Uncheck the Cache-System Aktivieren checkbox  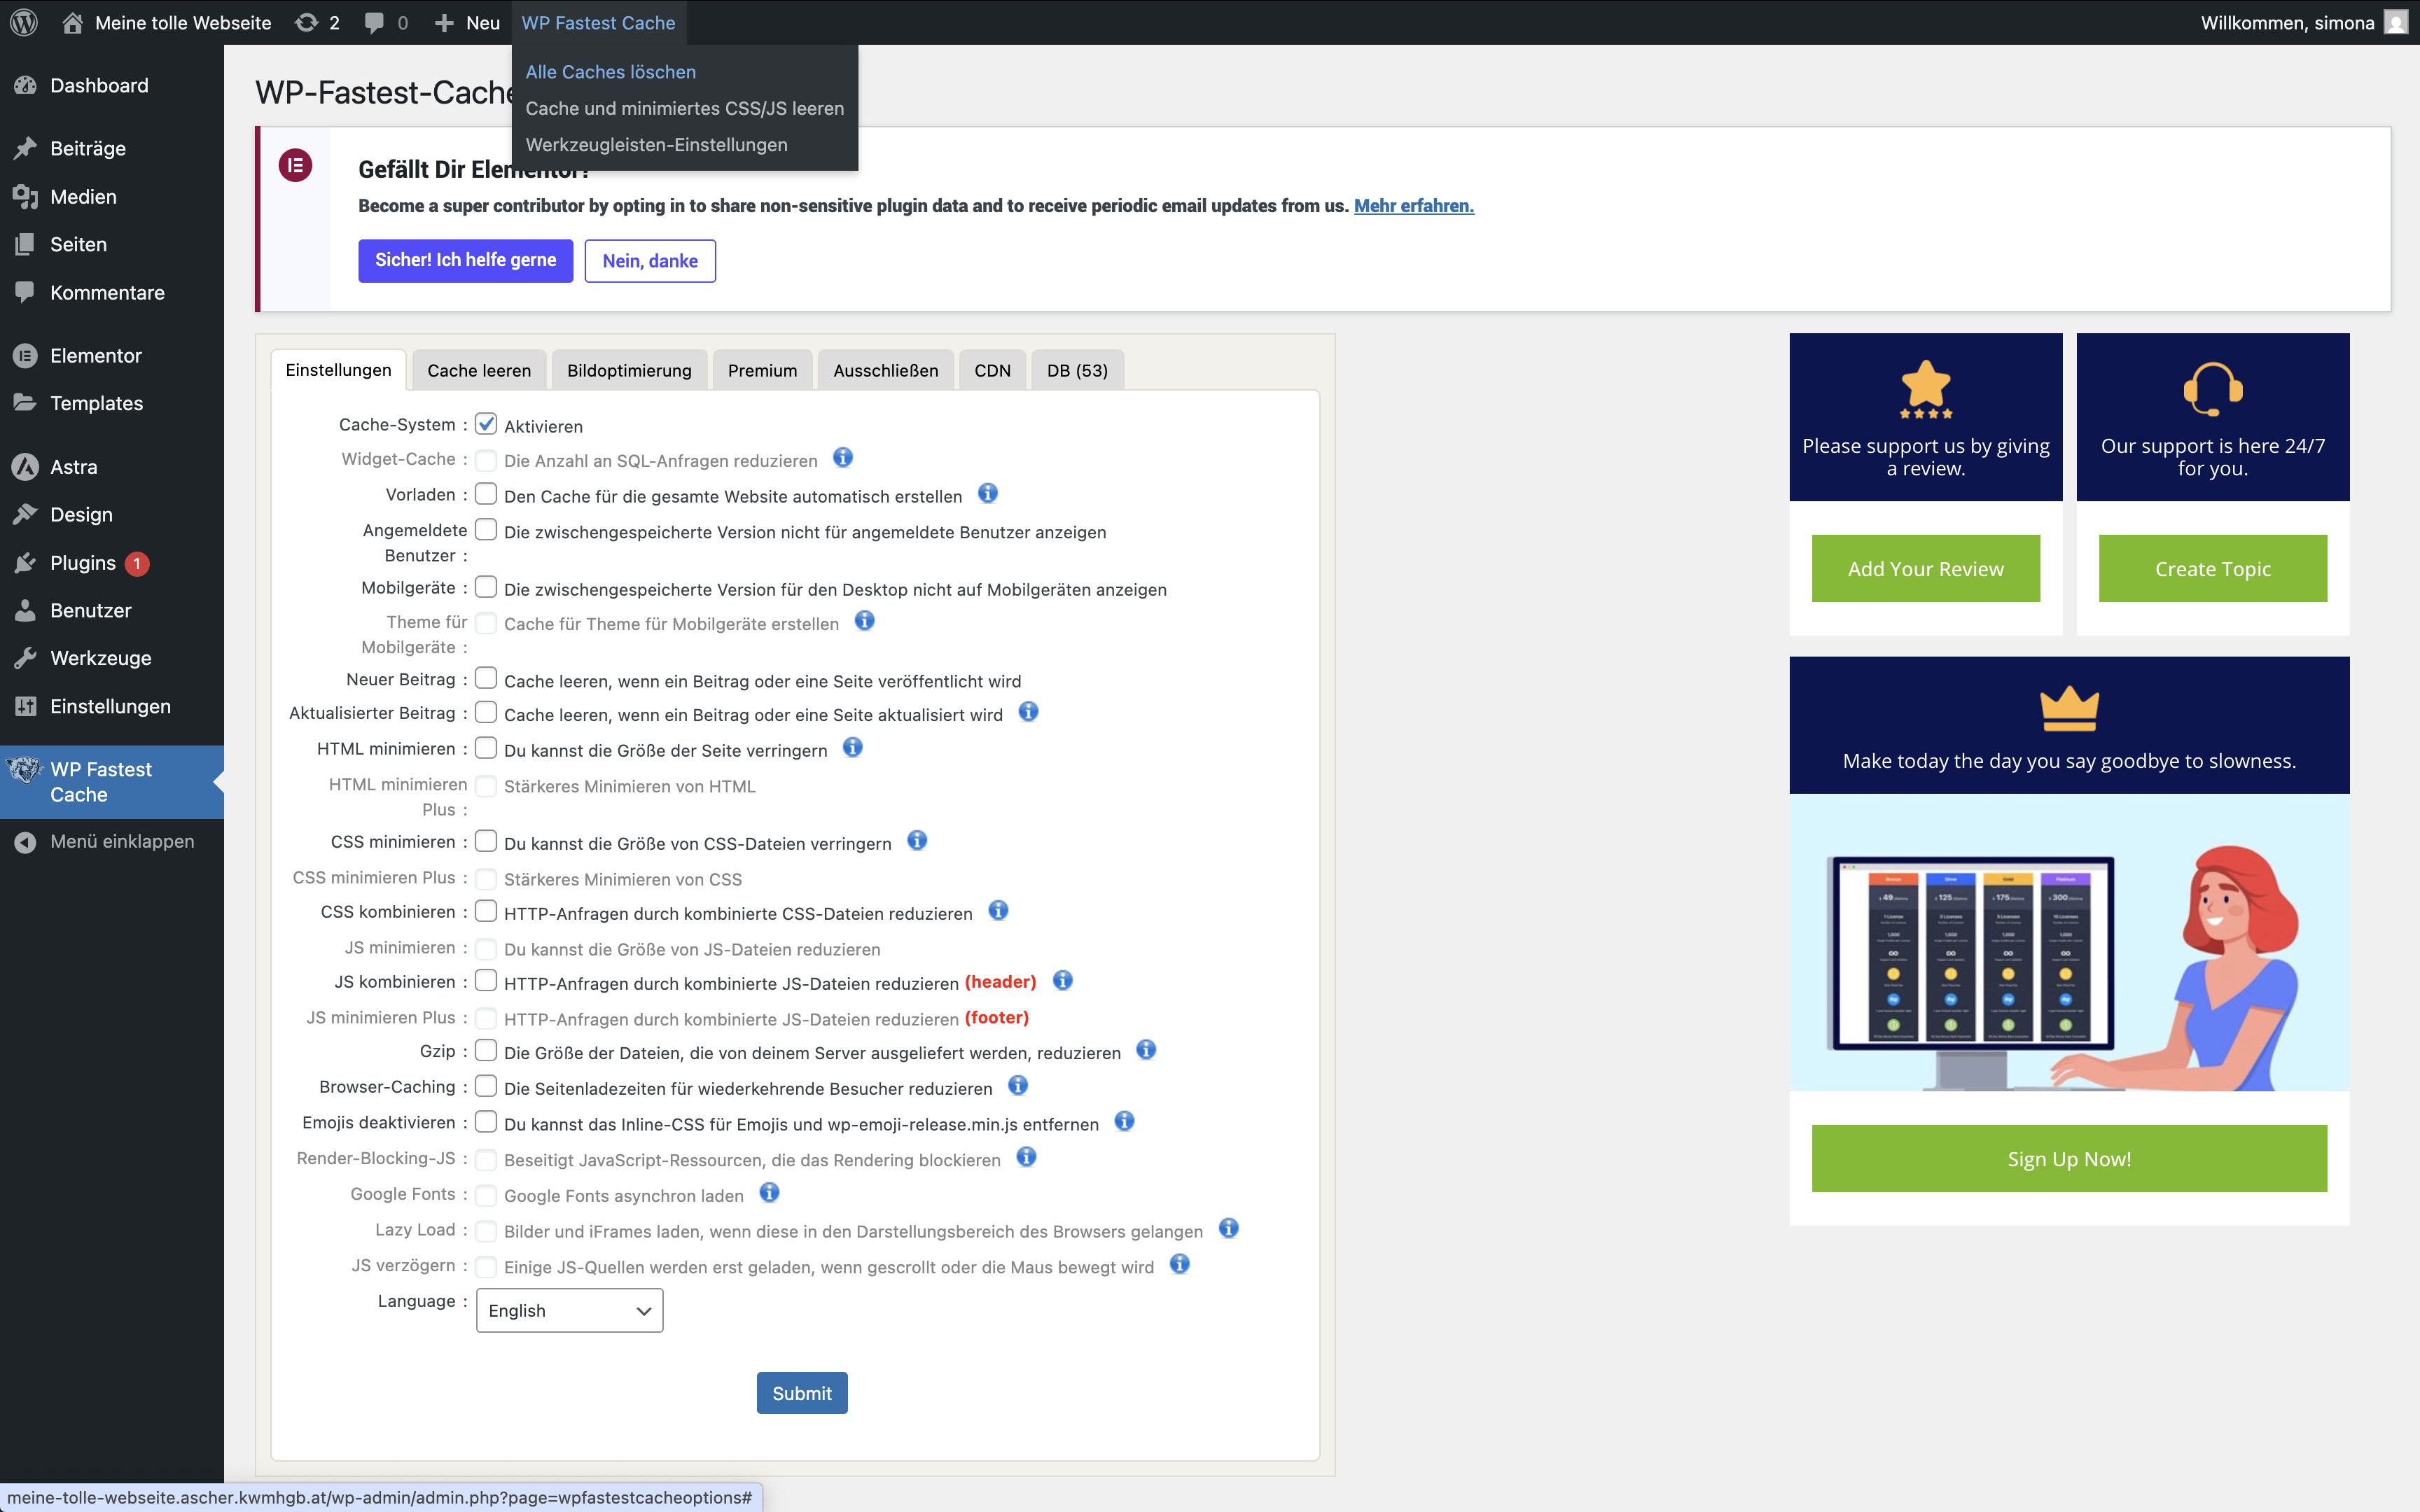tap(486, 424)
